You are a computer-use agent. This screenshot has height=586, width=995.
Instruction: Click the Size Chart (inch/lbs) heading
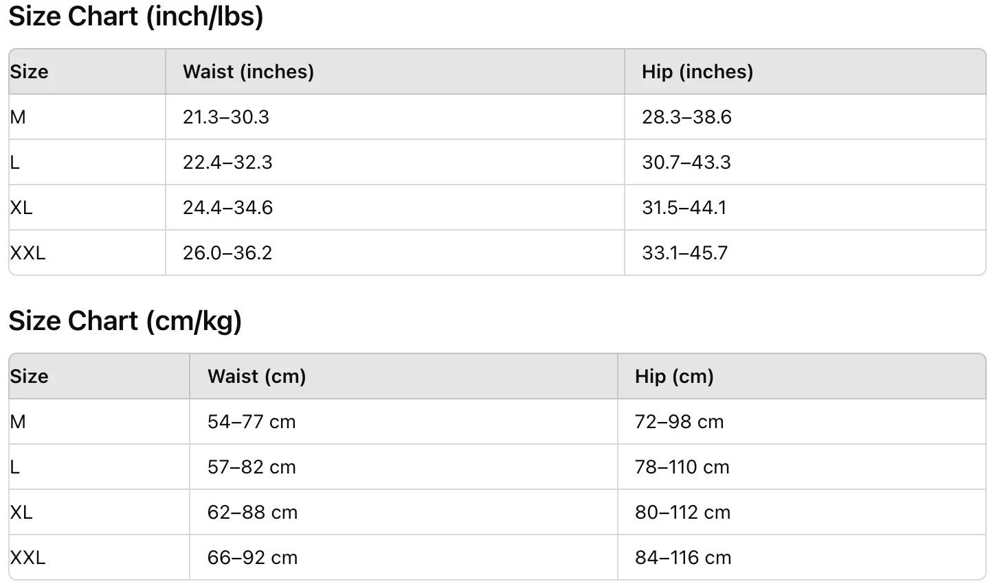click(136, 16)
